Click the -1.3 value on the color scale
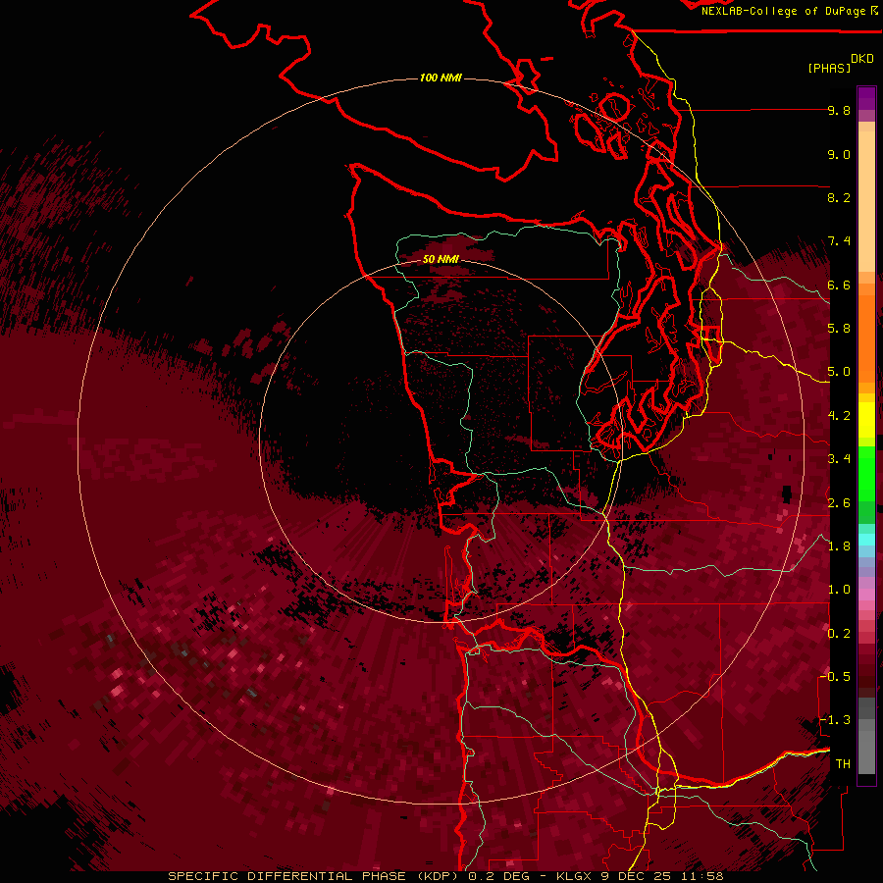 [836, 720]
